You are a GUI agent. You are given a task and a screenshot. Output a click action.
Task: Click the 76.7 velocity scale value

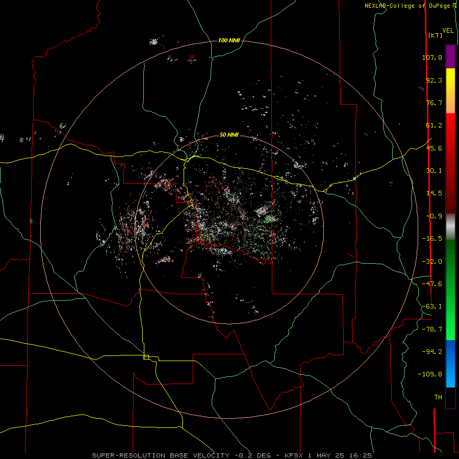click(434, 103)
